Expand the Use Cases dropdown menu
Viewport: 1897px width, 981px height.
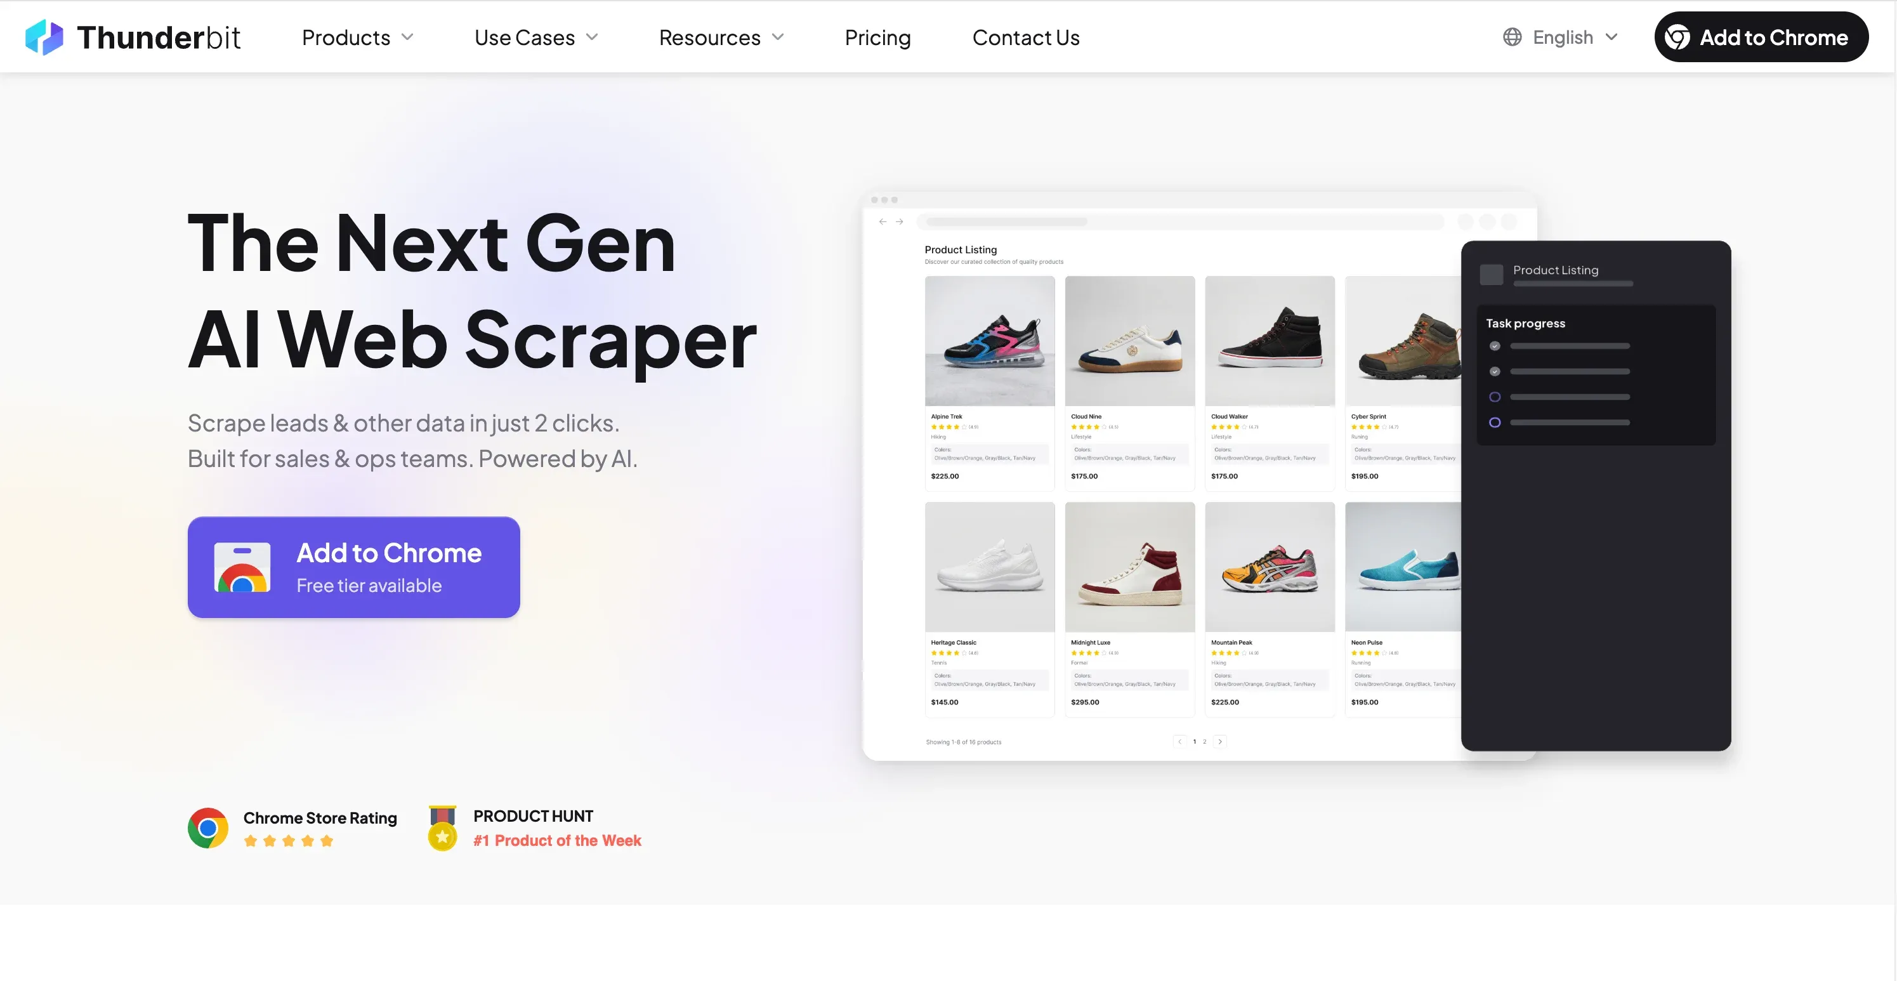[536, 37]
